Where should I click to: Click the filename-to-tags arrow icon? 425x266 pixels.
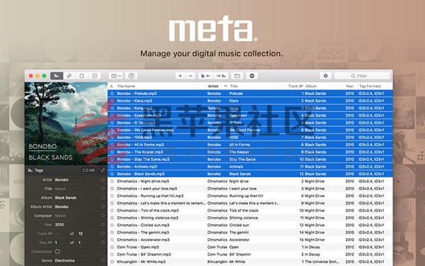tap(205, 76)
